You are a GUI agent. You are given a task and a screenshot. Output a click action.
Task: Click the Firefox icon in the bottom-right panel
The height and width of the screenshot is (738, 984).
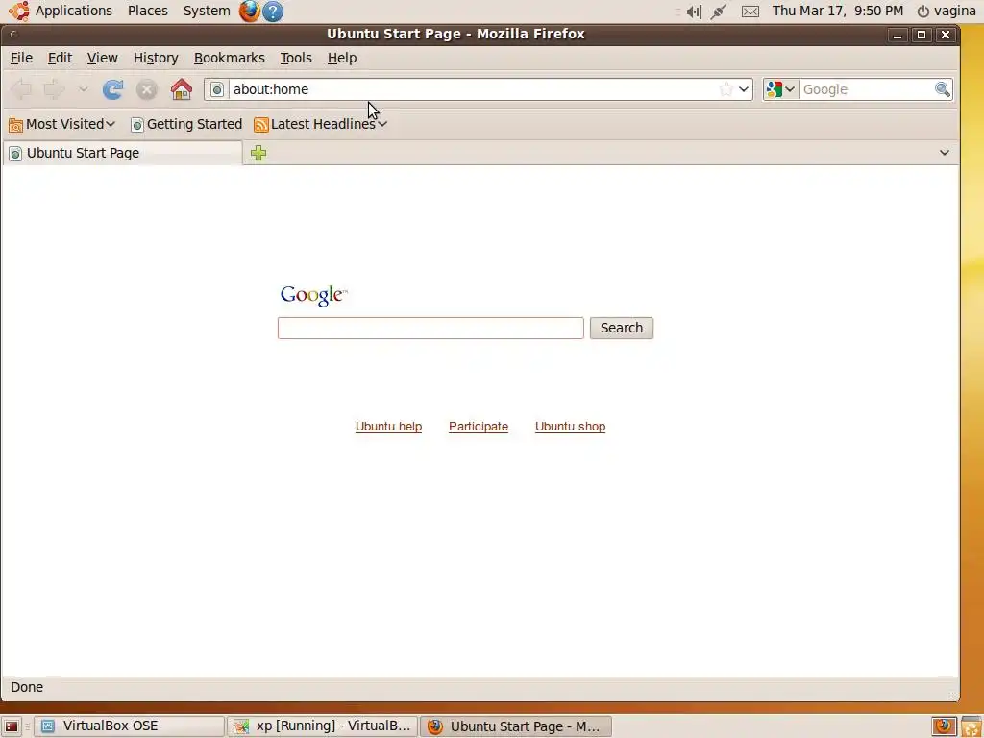point(944,726)
